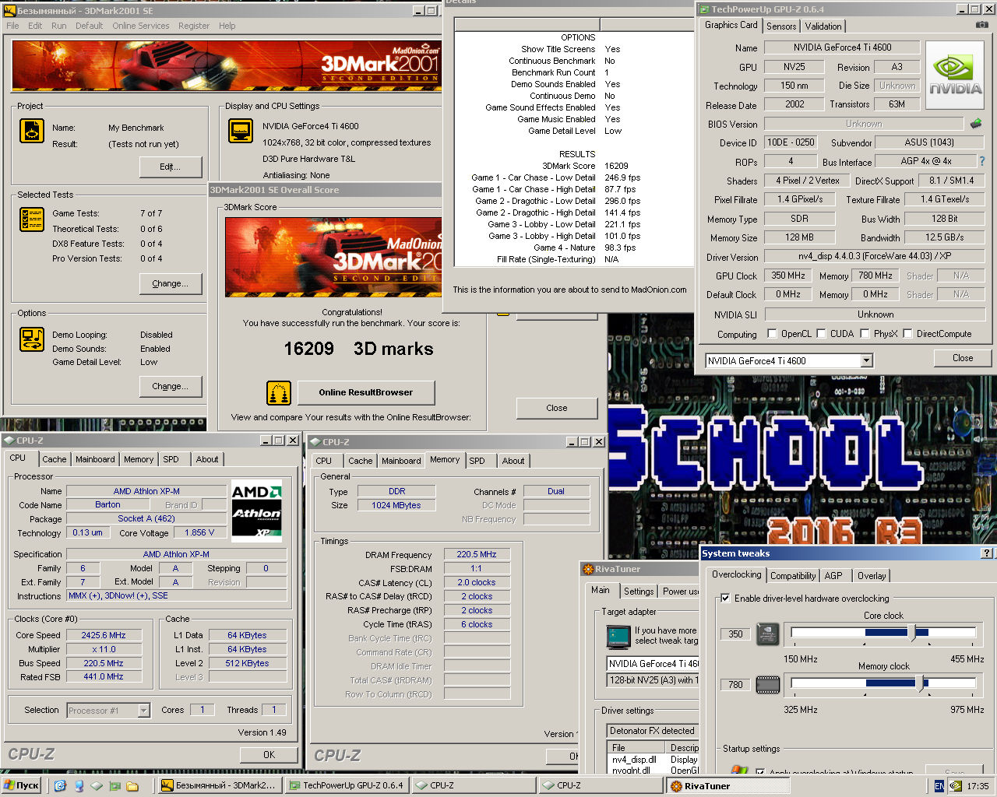Screen dimensions: 997x797
Task: Toggle the DirectCompute checkbox in GPU-Z
Action: (x=908, y=333)
